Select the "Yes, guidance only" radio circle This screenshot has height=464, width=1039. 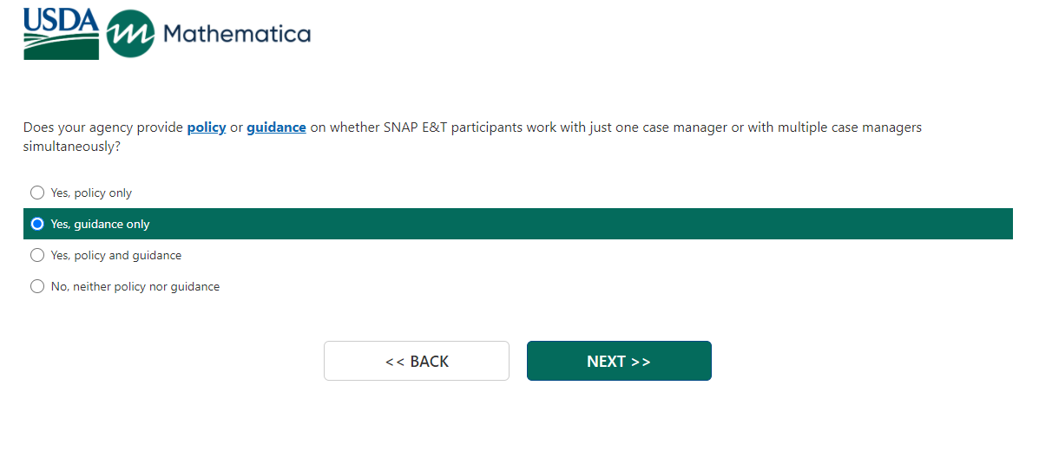(x=37, y=224)
